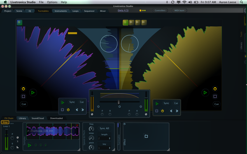Image resolution: width=247 pixels, height=154 pixels.
Task: Nudge backward arrow in right transport panel
Action: [x=171, y=111]
